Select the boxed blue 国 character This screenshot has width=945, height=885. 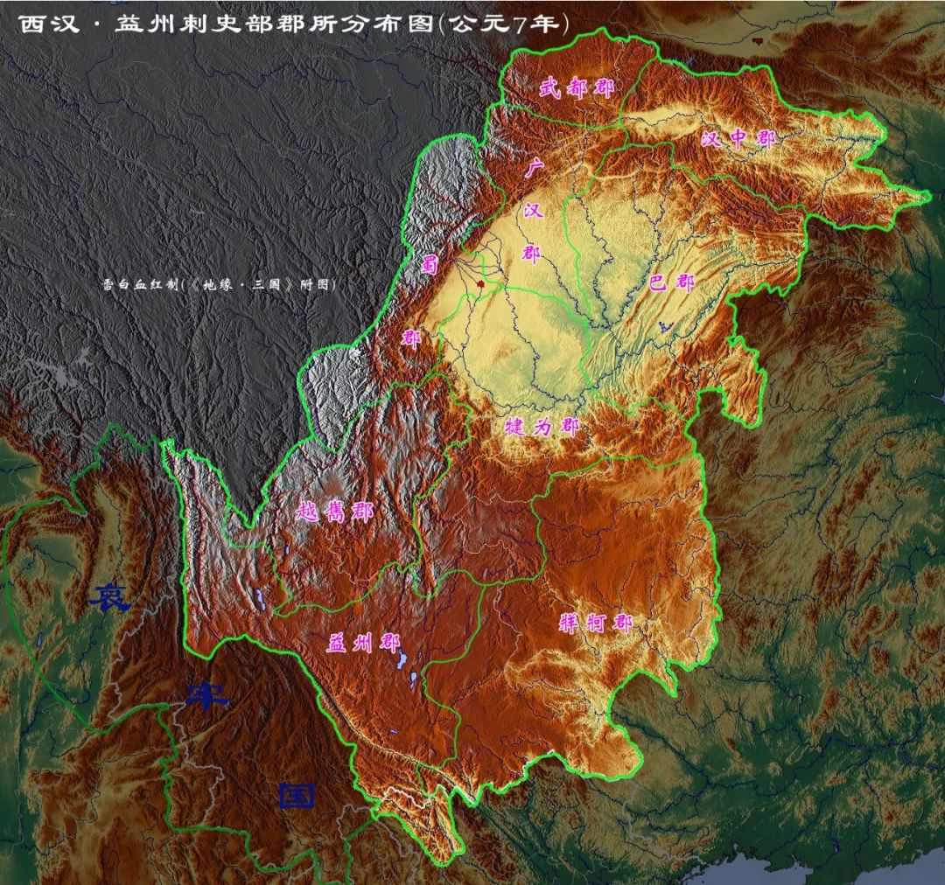[x=297, y=795]
